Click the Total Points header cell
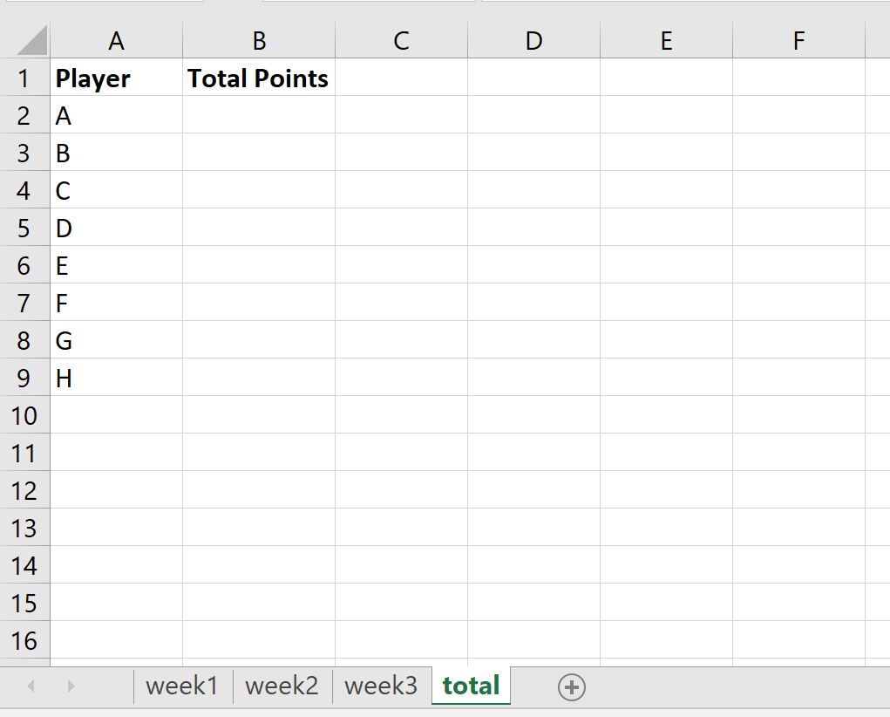The height and width of the screenshot is (717, 890). [x=259, y=79]
